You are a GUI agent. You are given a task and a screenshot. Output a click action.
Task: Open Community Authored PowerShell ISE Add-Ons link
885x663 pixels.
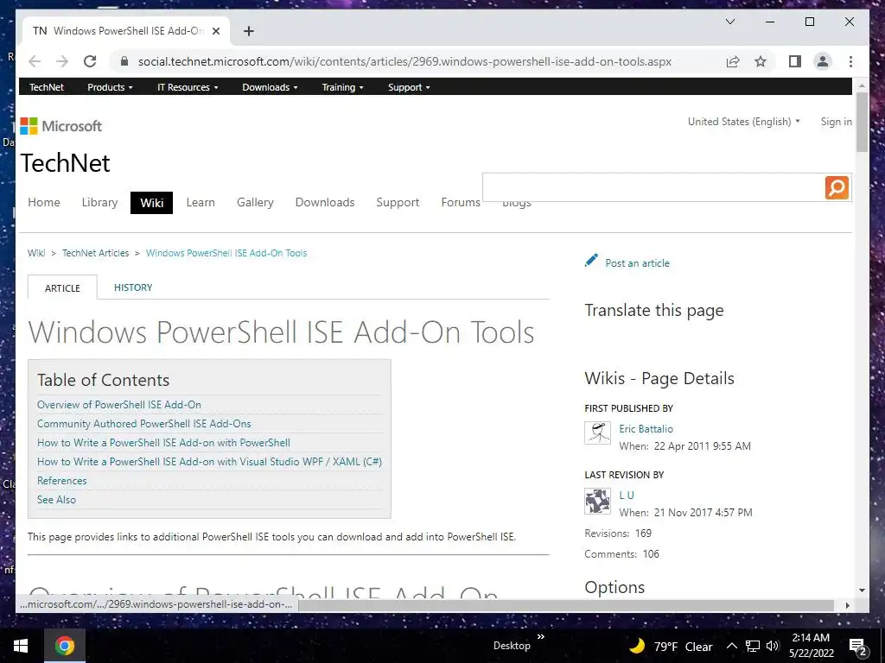click(144, 424)
